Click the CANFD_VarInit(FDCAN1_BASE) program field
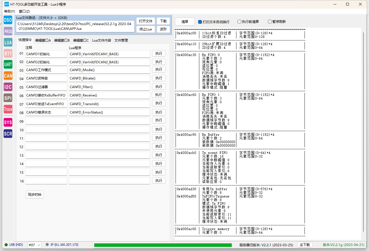This screenshot has height=251, width=369. 109,54
